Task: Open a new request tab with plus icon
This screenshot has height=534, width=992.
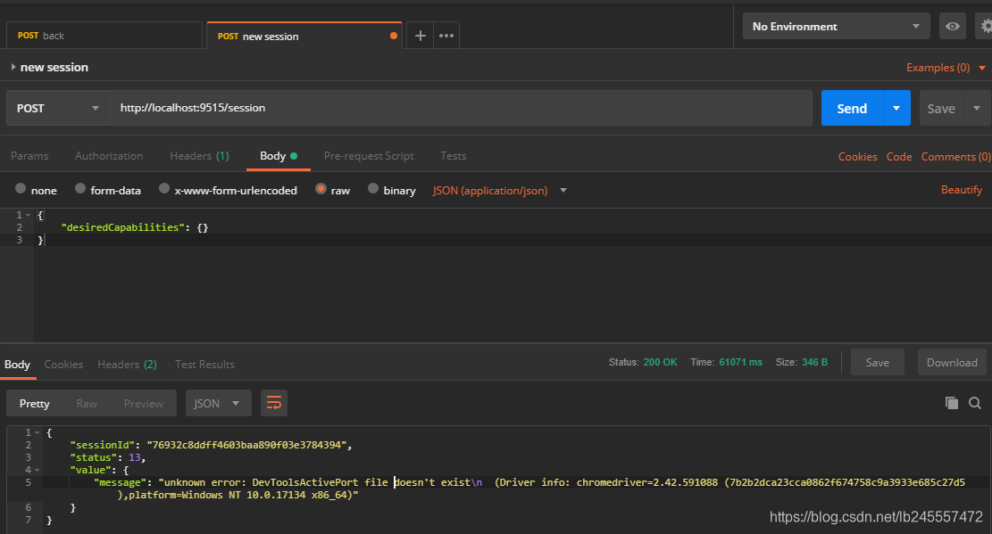Action: coord(420,36)
